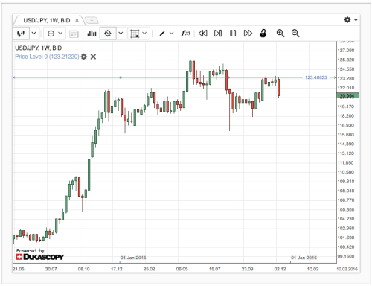The image size is (372, 286).
Task: Add a new chart tab
Action: [92, 20]
